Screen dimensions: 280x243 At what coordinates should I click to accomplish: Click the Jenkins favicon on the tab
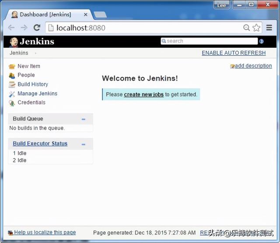pos(14,14)
